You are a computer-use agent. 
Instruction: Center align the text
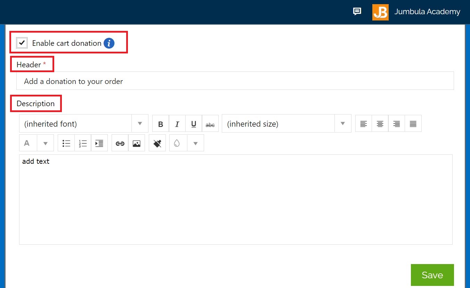click(x=380, y=124)
